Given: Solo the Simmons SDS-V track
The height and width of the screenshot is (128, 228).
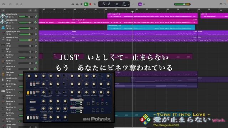Looking at the screenshot, I should click(x=10, y=40).
